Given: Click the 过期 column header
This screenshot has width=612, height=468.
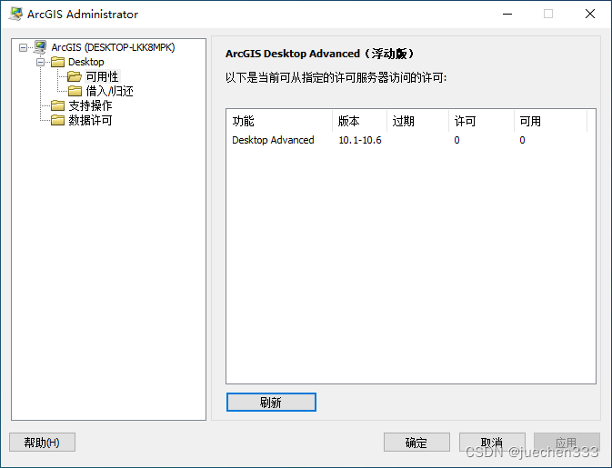Looking at the screenshot, I should (x=417, y=121).
